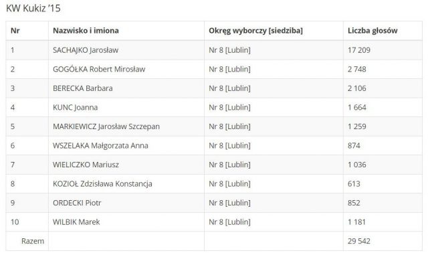Click the Razem total row label

click(x=33, y=241)
